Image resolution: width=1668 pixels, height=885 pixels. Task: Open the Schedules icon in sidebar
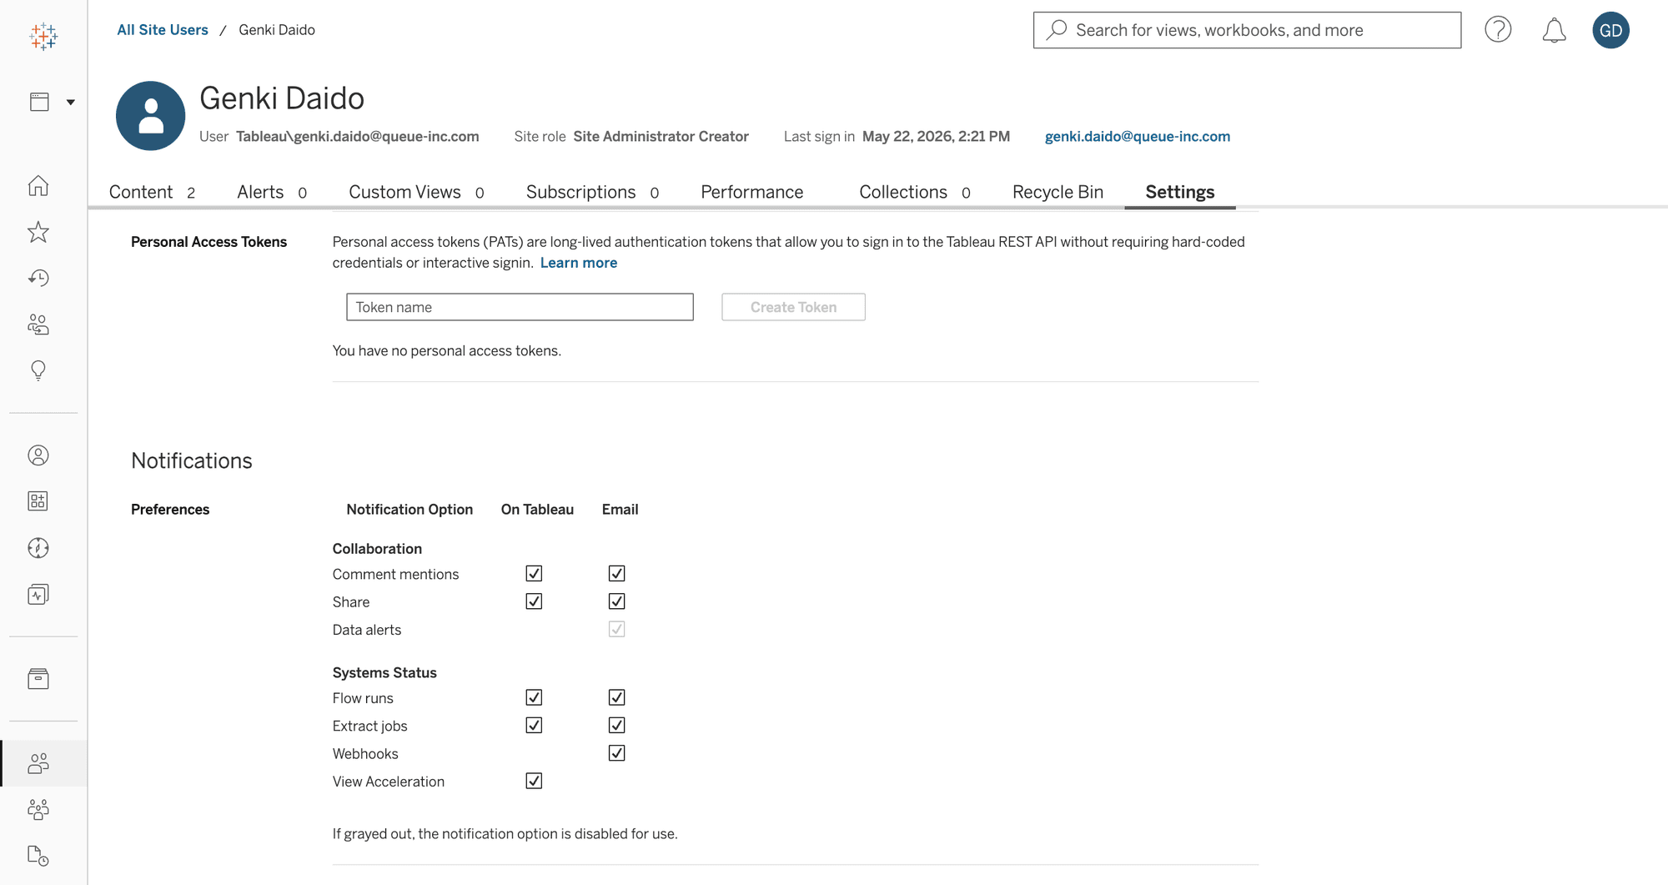pos(38,856)
